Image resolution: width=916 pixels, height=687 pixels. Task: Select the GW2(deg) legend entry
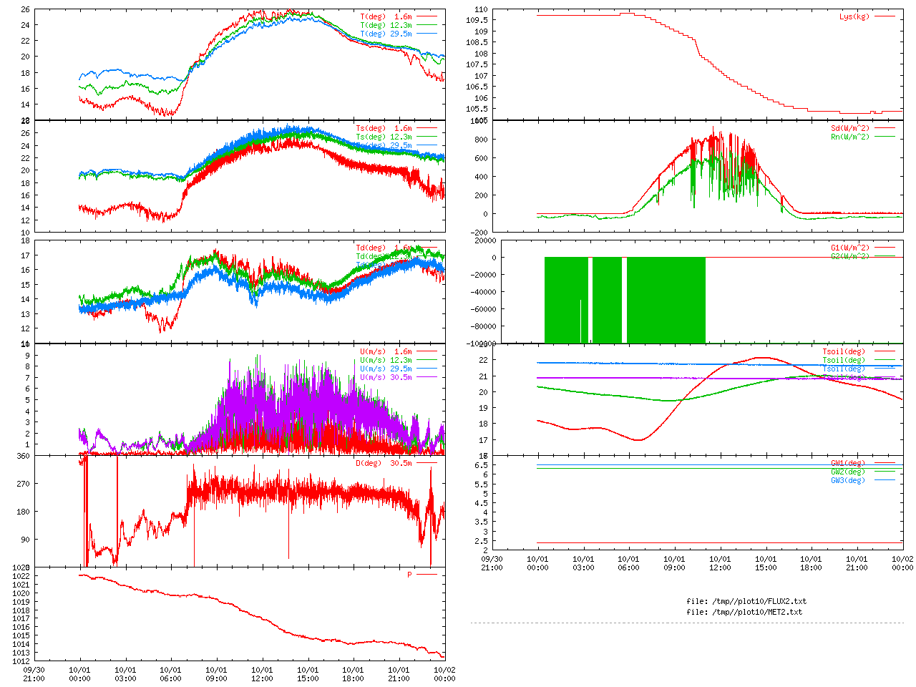tap(847, 472)
